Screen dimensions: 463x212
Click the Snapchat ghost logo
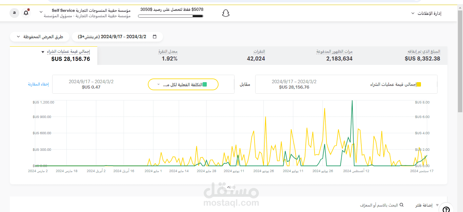226,13
